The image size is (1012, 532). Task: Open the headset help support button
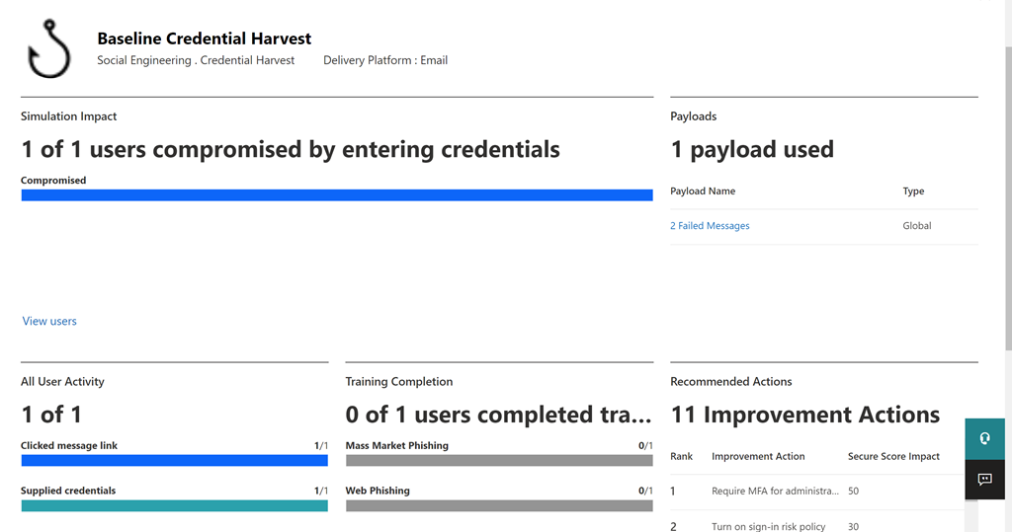[984, 439]
